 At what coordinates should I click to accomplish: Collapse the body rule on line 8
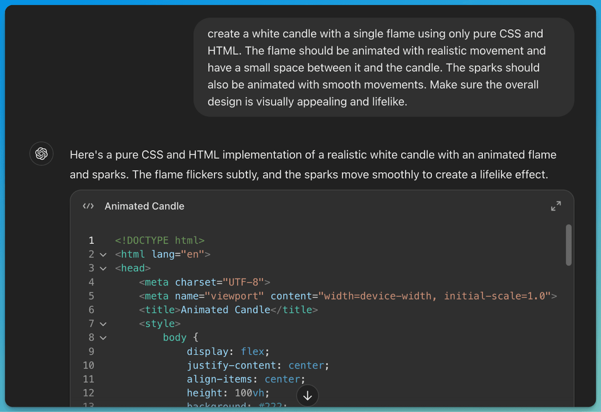[103, 337]
